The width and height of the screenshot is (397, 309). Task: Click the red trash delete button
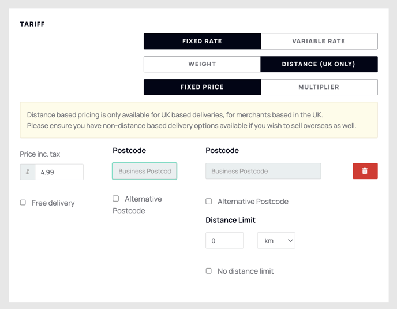click(x=365, y=171)
